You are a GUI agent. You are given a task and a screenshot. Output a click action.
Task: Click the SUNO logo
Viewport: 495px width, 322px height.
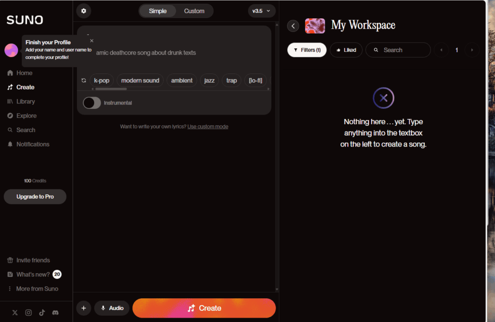coord(25,20)
